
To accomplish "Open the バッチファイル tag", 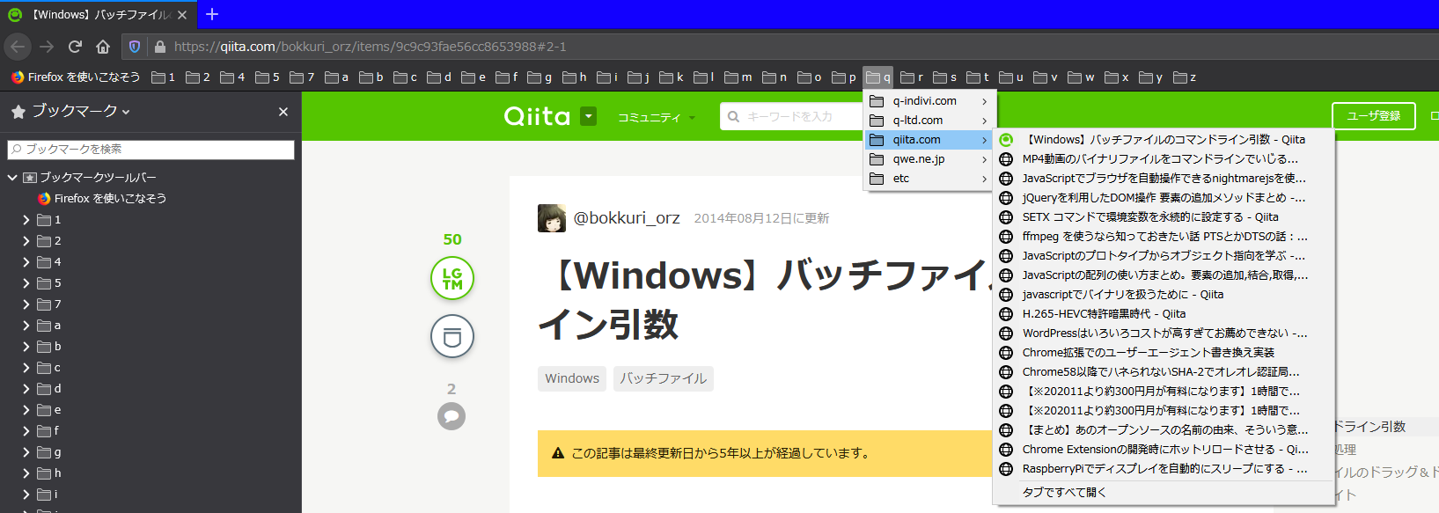I will tap(664, 378).
